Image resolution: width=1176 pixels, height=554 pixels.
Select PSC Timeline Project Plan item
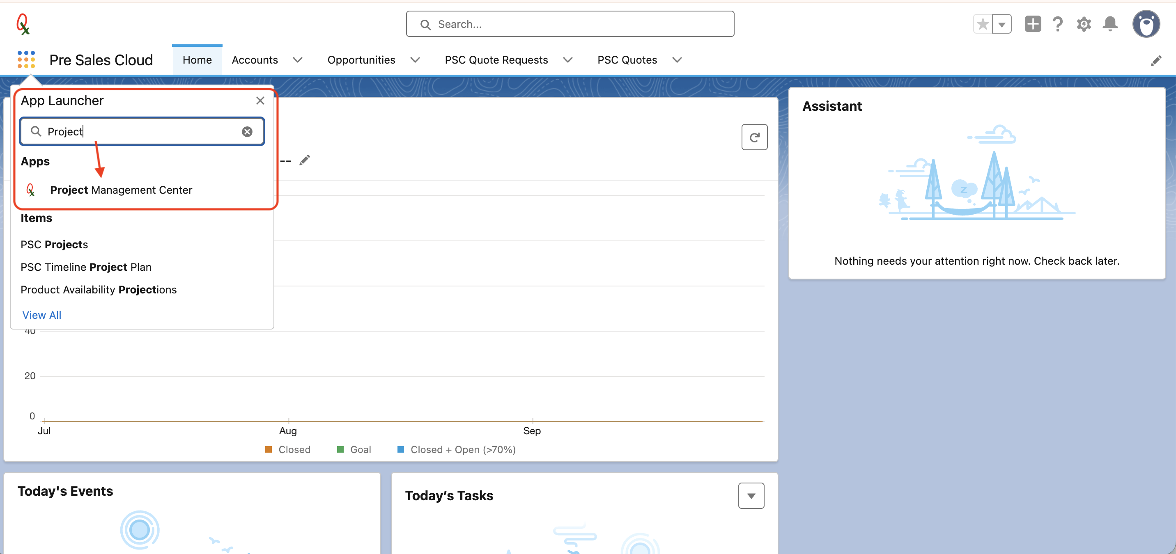(x=86, y=267)
